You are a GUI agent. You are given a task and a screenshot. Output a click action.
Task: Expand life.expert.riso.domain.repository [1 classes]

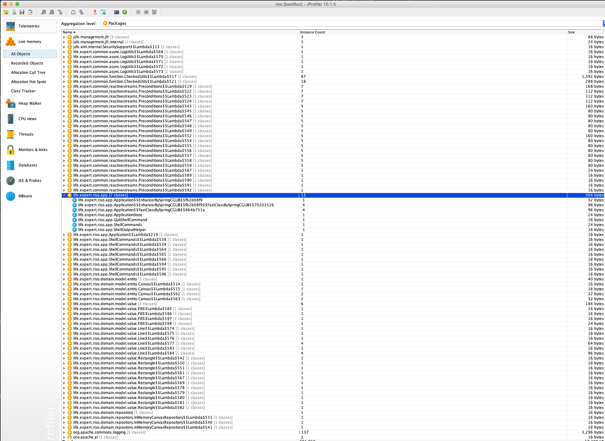click(64, 413)
